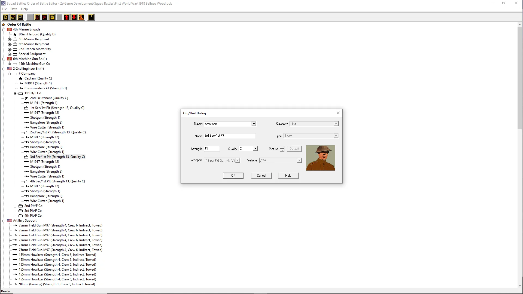Click the orange person silhouette toolbar icon
The width and height of the screenshot is (523, 294).
81,17
